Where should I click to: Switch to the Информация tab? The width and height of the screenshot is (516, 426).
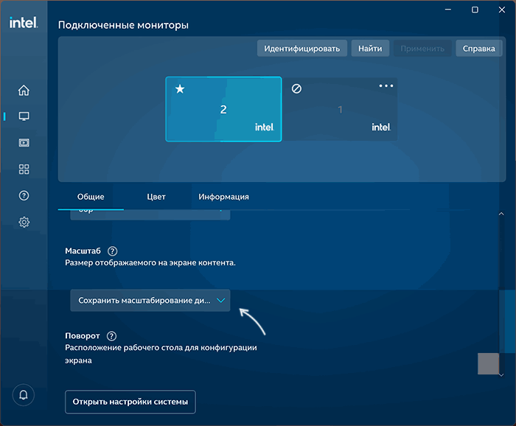(x=223, y=197)
